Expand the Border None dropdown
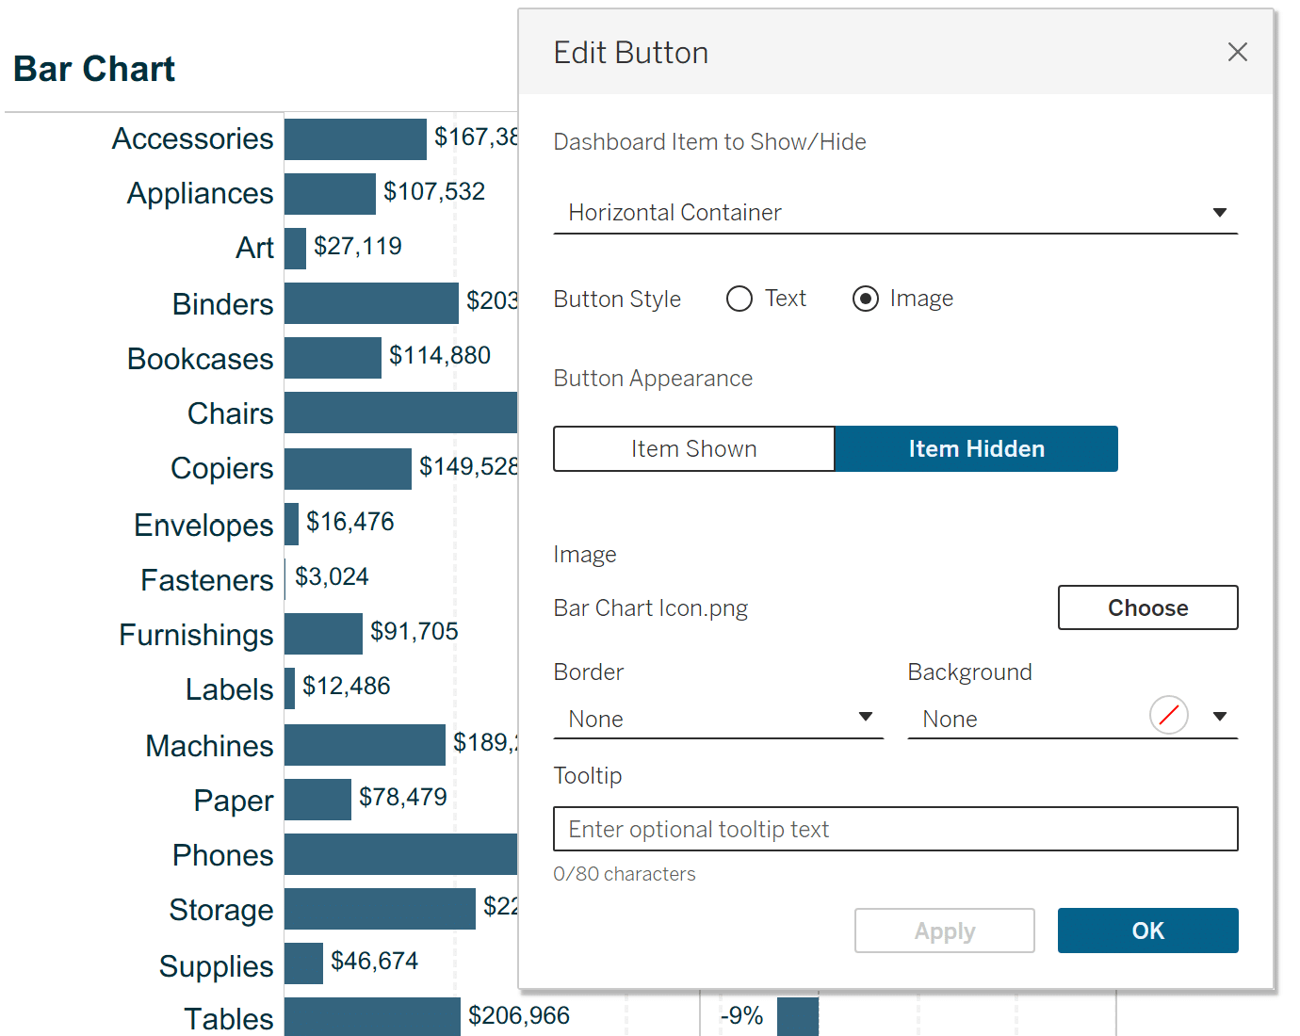The width and height of the screenshot is (1300, 1036). pos(718,719)
